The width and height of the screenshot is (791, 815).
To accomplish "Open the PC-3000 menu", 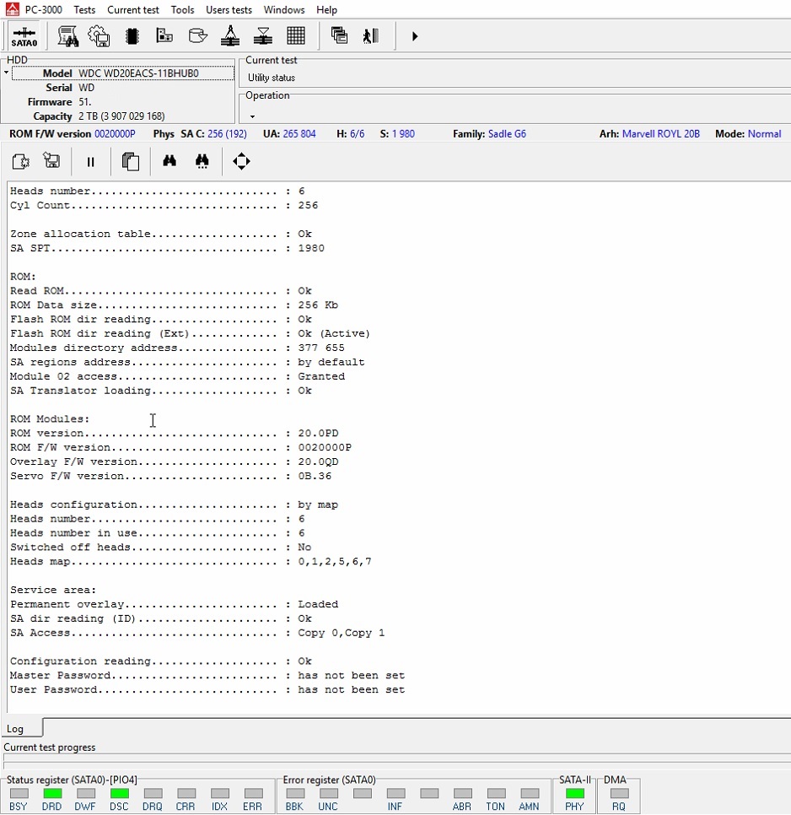I will coord(44,10).
